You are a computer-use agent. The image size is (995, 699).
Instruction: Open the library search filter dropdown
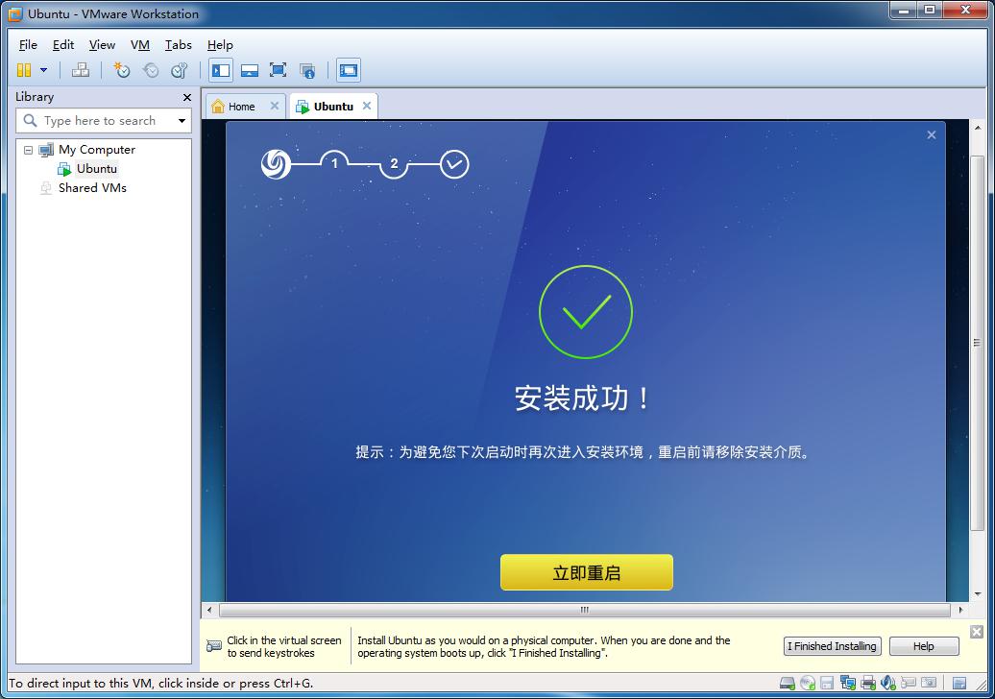point(182,121)
